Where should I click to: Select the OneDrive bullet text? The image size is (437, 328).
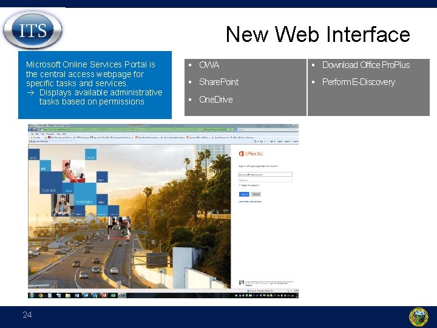pyautogui.click(x=215, y=100)
